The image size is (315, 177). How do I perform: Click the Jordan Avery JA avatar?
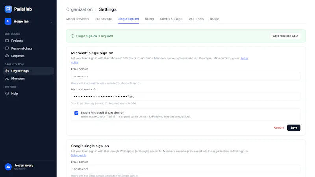pyautogui.click(x=8, y=167)
